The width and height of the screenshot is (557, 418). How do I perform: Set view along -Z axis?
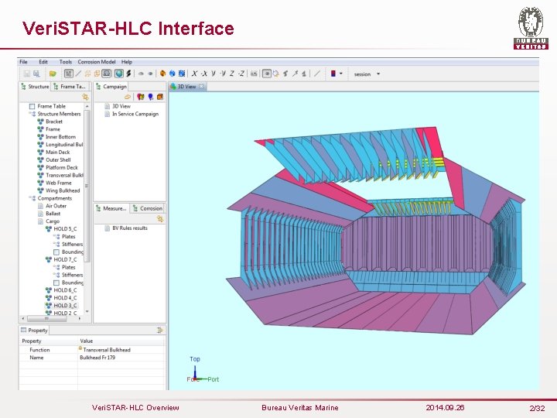point(241,74)
